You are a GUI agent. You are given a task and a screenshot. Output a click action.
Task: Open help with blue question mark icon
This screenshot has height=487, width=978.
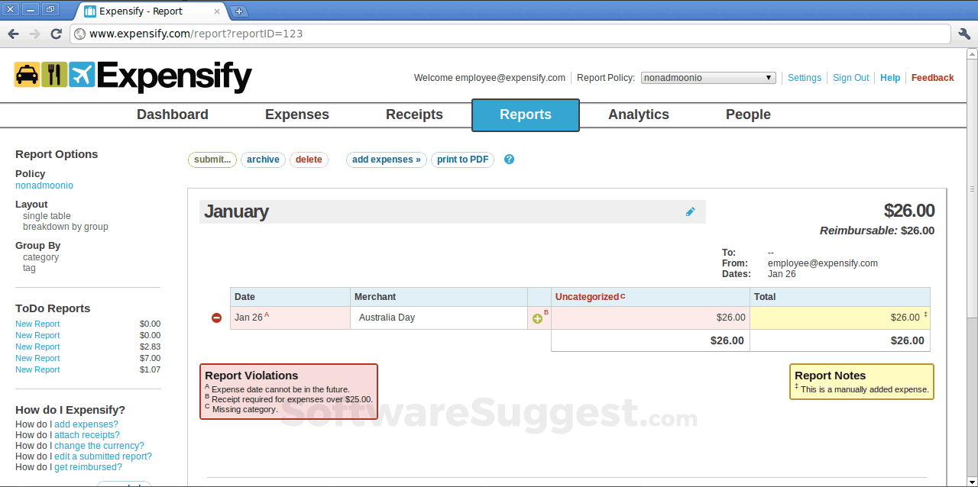pyautogui.click(x=509, y=160)
